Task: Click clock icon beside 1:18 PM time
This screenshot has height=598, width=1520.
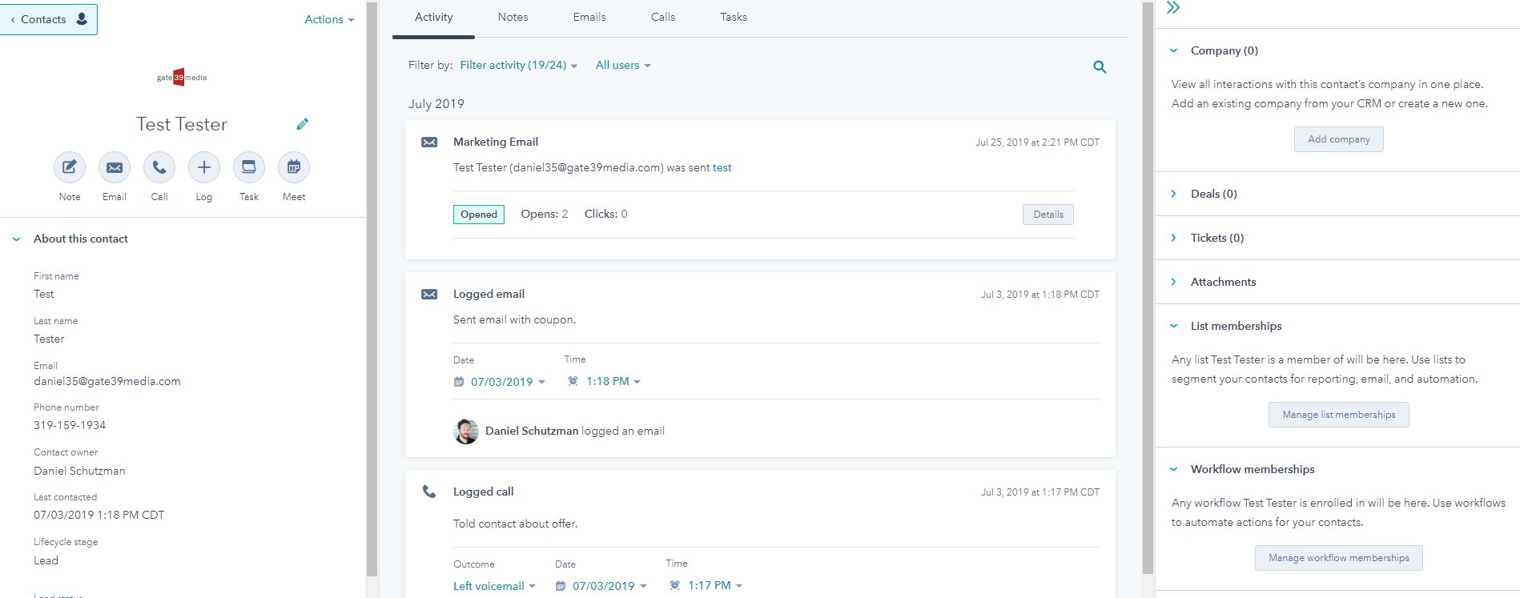Action: click(573, 381)
